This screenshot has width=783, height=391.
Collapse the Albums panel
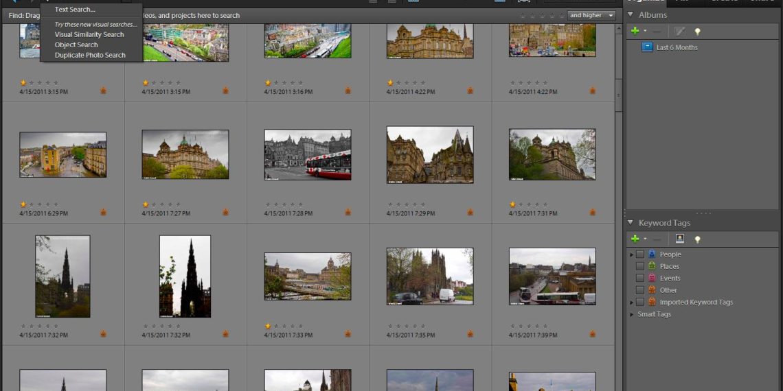[631, 14]
